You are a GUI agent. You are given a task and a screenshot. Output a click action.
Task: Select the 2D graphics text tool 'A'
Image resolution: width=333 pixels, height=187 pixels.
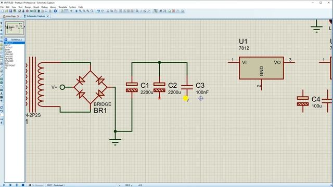1,94
